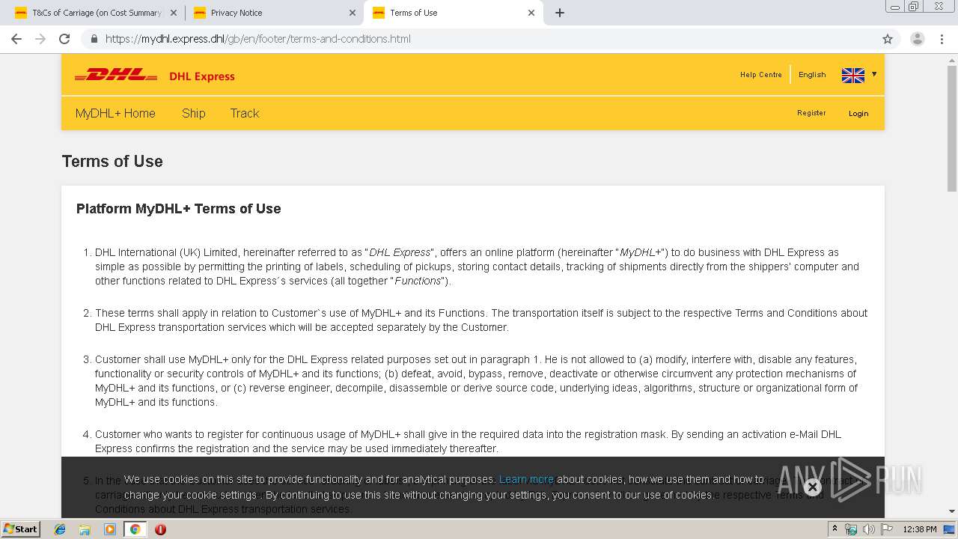Open the Track menu item
Viewport: 958px width, 539px height.
click(x=245, y=113)
